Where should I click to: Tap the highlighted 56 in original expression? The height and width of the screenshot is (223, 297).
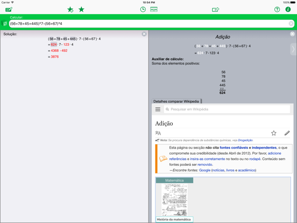coord(52,39)
